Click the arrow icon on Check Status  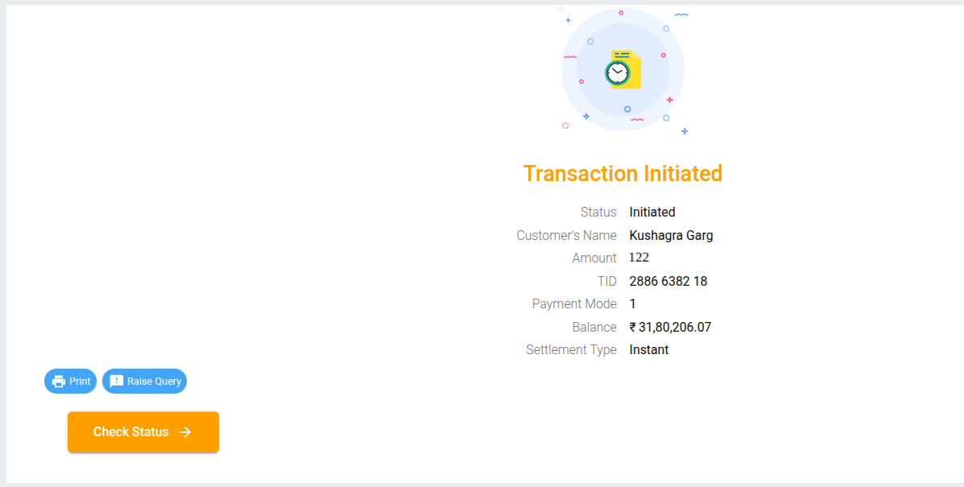click(x=185, y=432)
